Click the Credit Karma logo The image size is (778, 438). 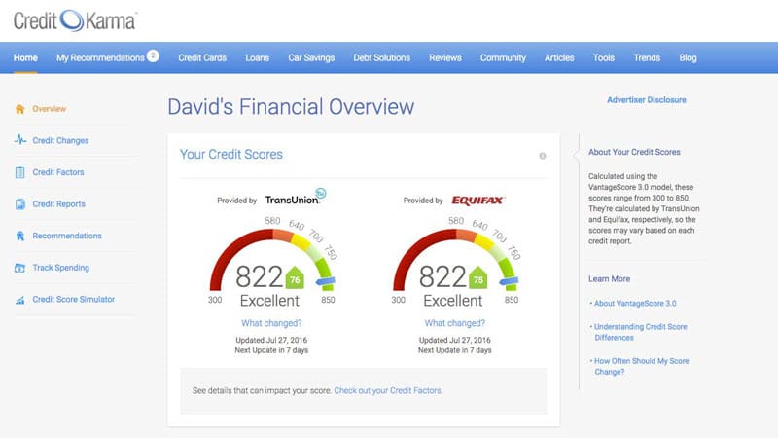pos(76,19)
